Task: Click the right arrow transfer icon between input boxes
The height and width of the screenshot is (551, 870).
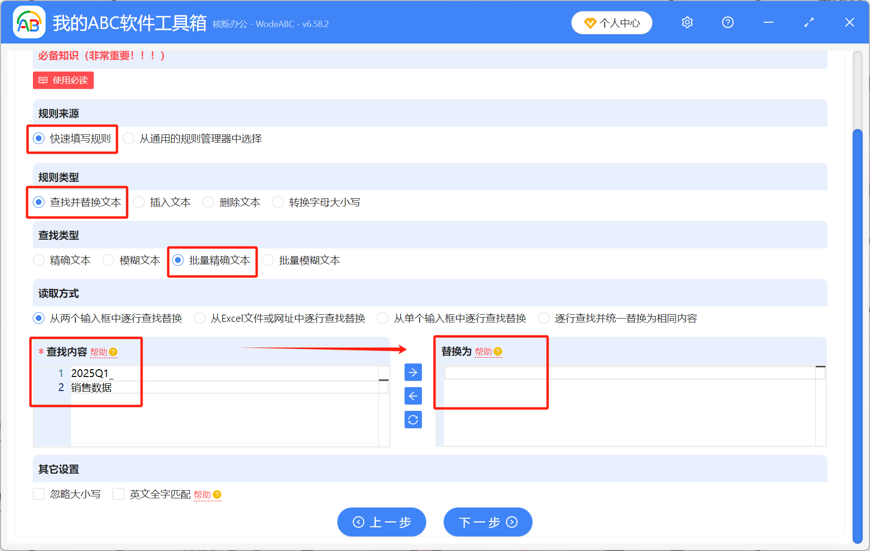Action: [x=413, y=372]
